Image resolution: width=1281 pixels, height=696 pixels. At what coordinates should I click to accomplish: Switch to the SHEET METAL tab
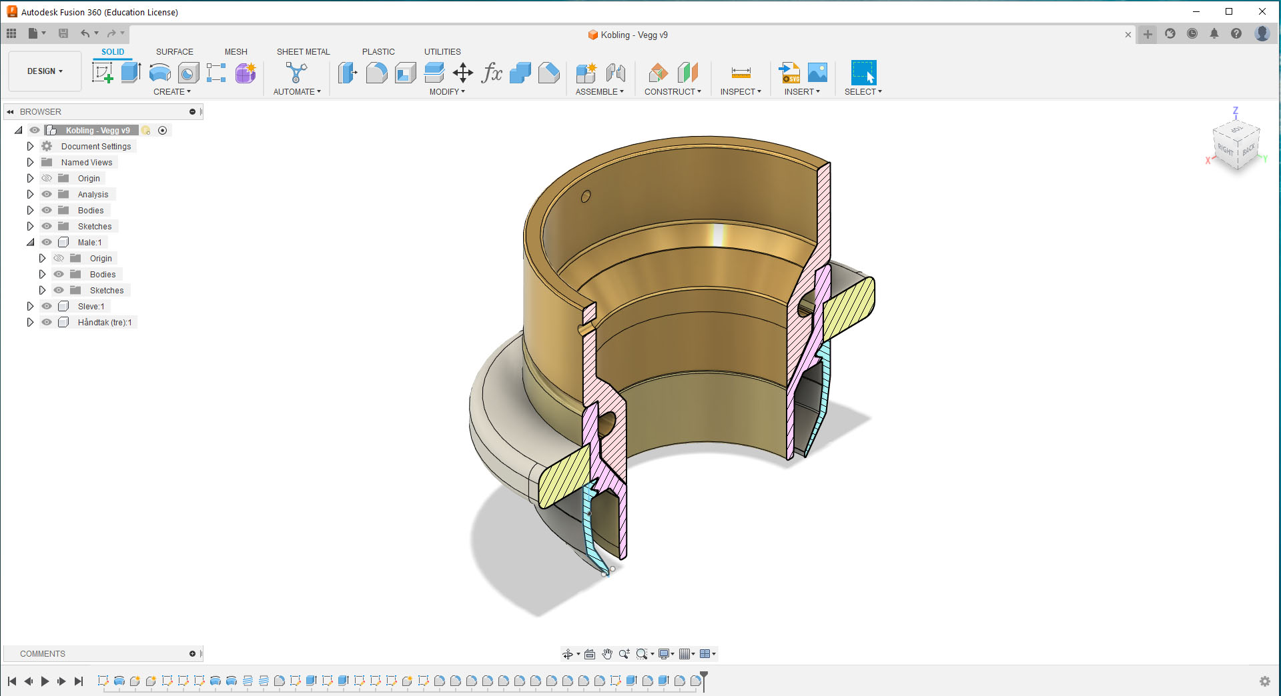pos(304,52)
